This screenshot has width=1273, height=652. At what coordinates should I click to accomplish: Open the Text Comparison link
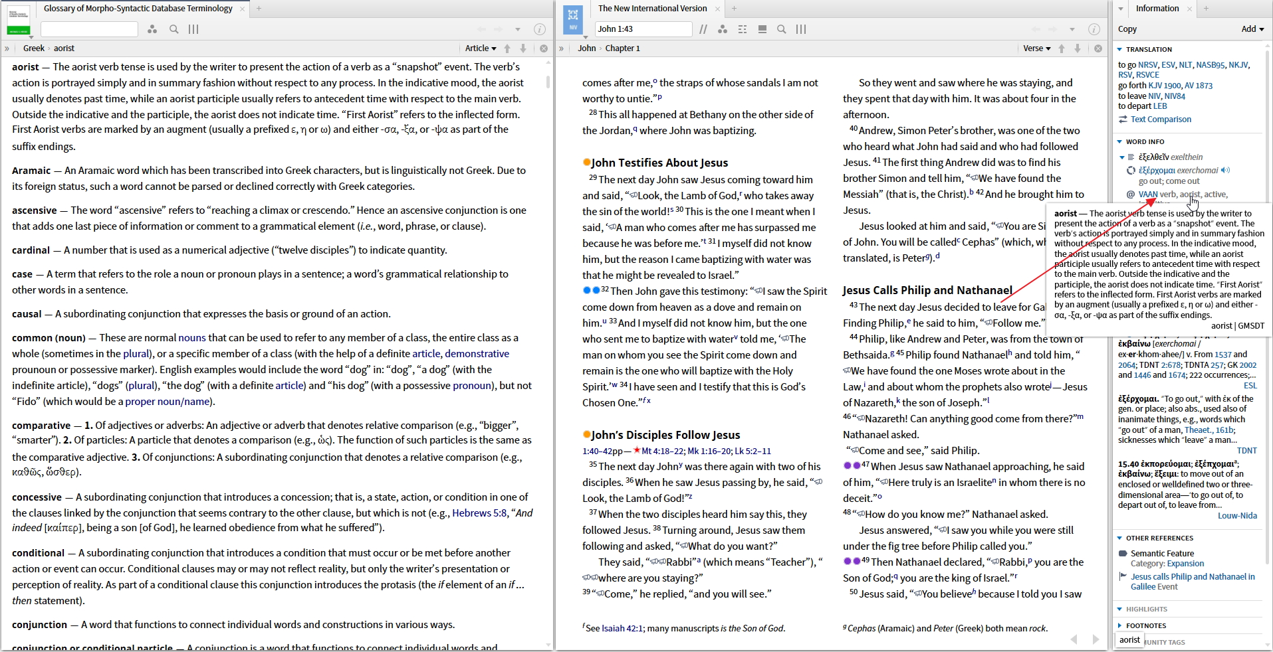(1161, 120)
